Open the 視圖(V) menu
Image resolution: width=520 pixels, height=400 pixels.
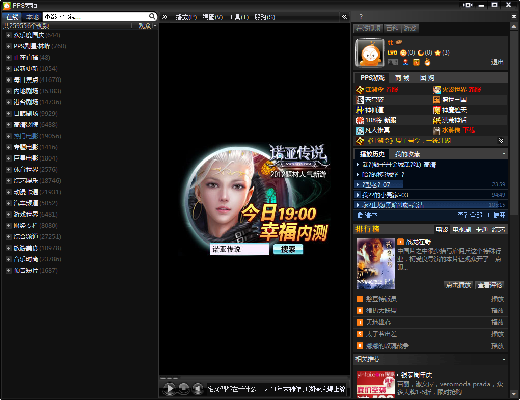212,17
